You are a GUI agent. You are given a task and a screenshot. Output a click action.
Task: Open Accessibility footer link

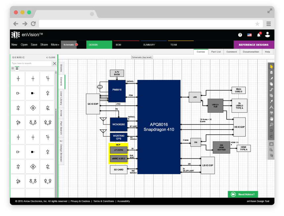click(124, 201)
